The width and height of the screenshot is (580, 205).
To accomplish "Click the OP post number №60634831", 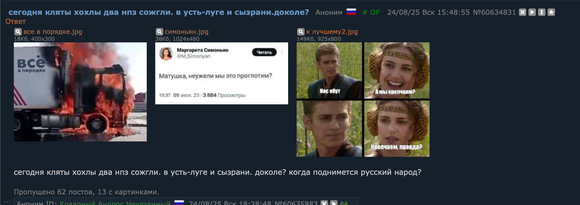I will pyautogui.click(x=494, y=12).
